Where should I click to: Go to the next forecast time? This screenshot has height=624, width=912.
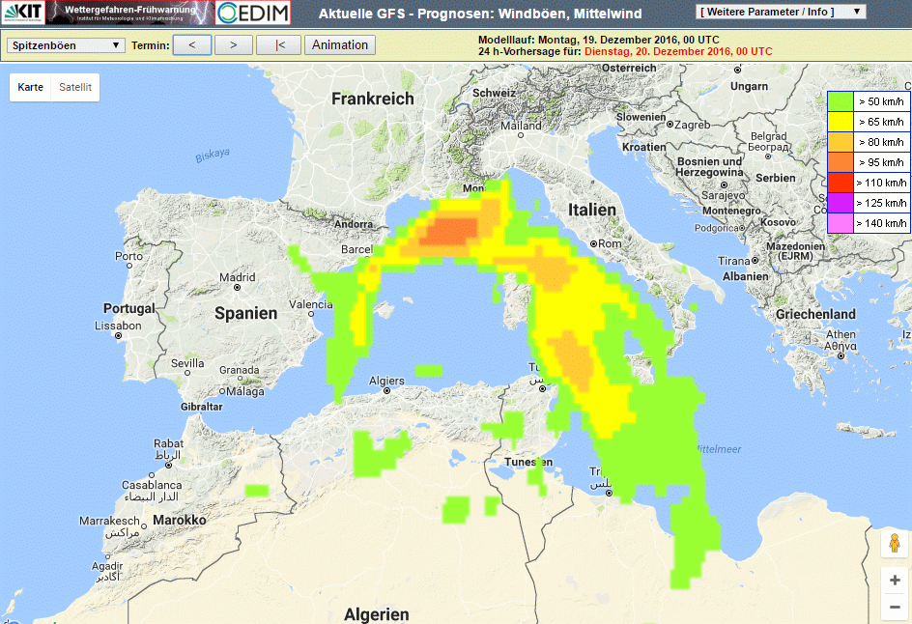coord(233,44)
